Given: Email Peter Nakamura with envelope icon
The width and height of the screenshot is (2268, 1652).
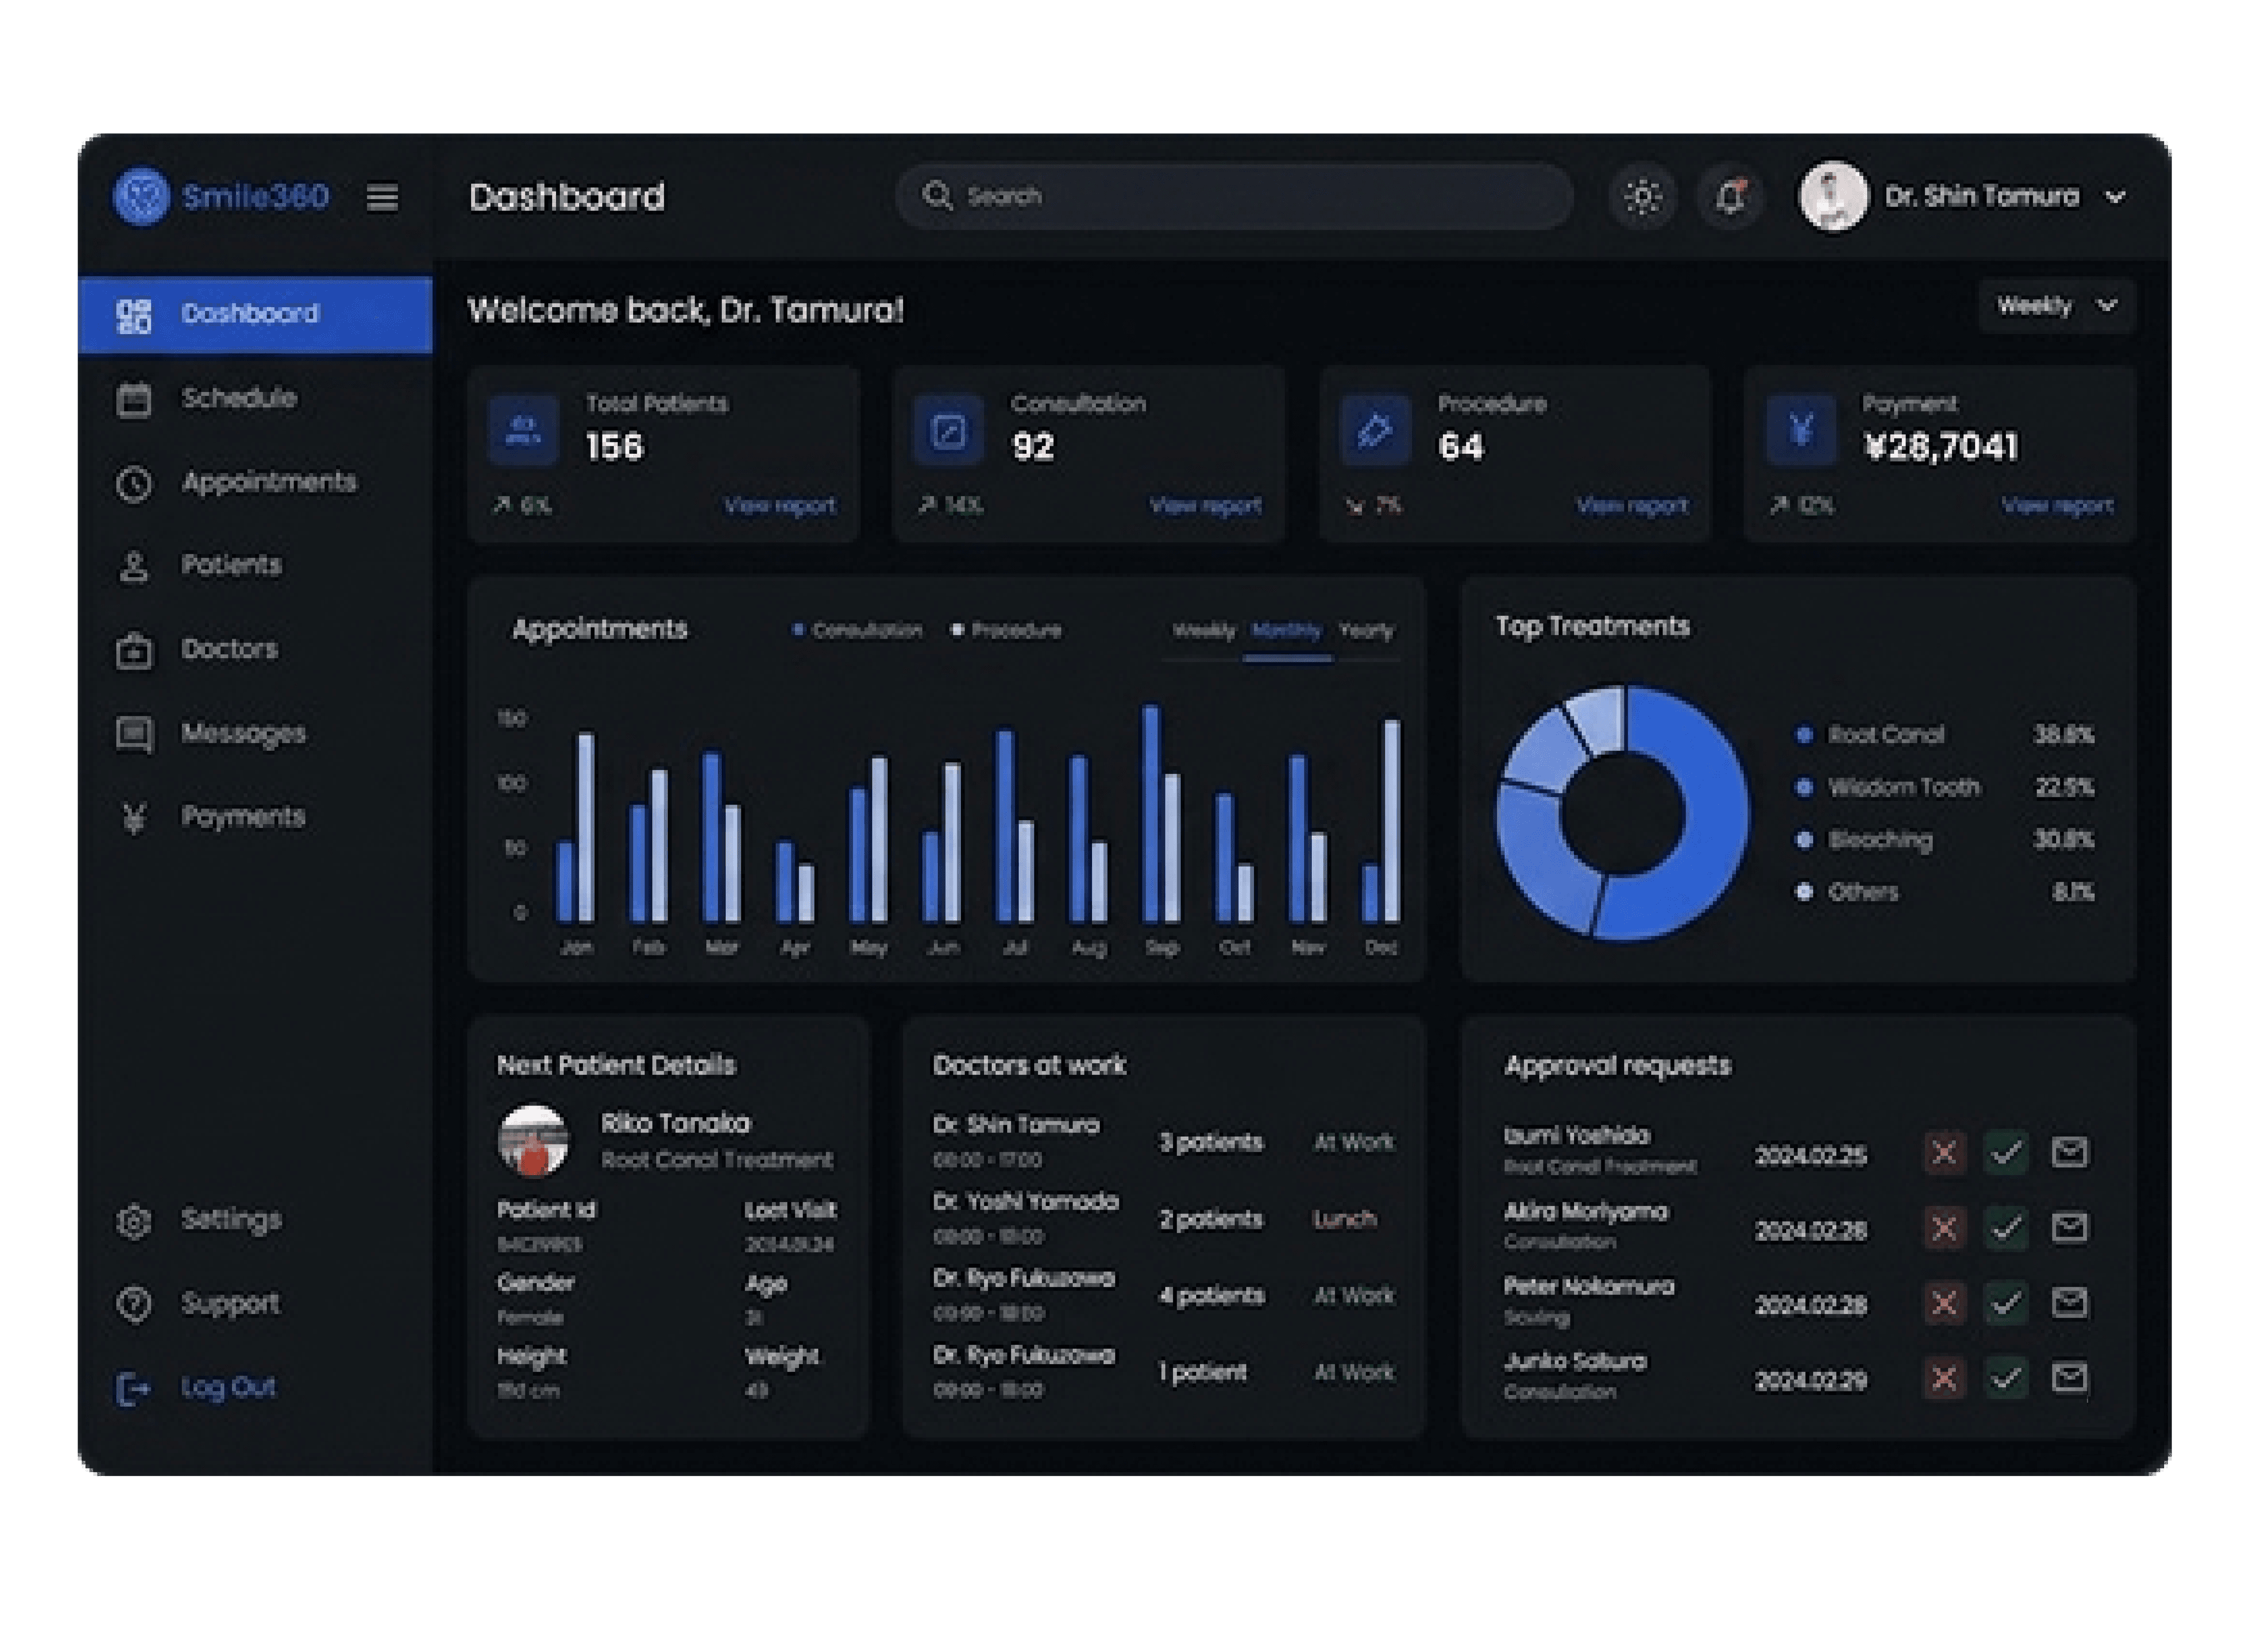Looking at the screenshot, I should tap(2069, 1304).
